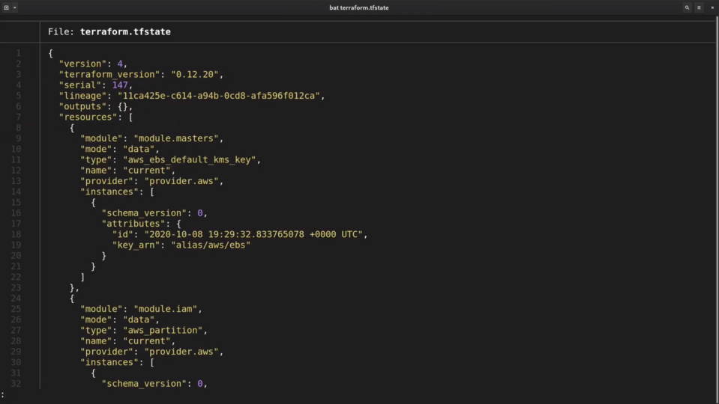Click the "module.iam" value
Viewport: 719px width, 404px height.
[166, 309]
